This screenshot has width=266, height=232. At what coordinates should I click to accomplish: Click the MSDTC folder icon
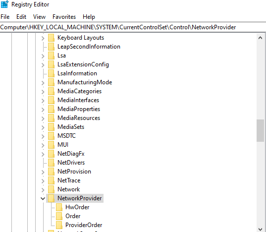coord(51,136)
